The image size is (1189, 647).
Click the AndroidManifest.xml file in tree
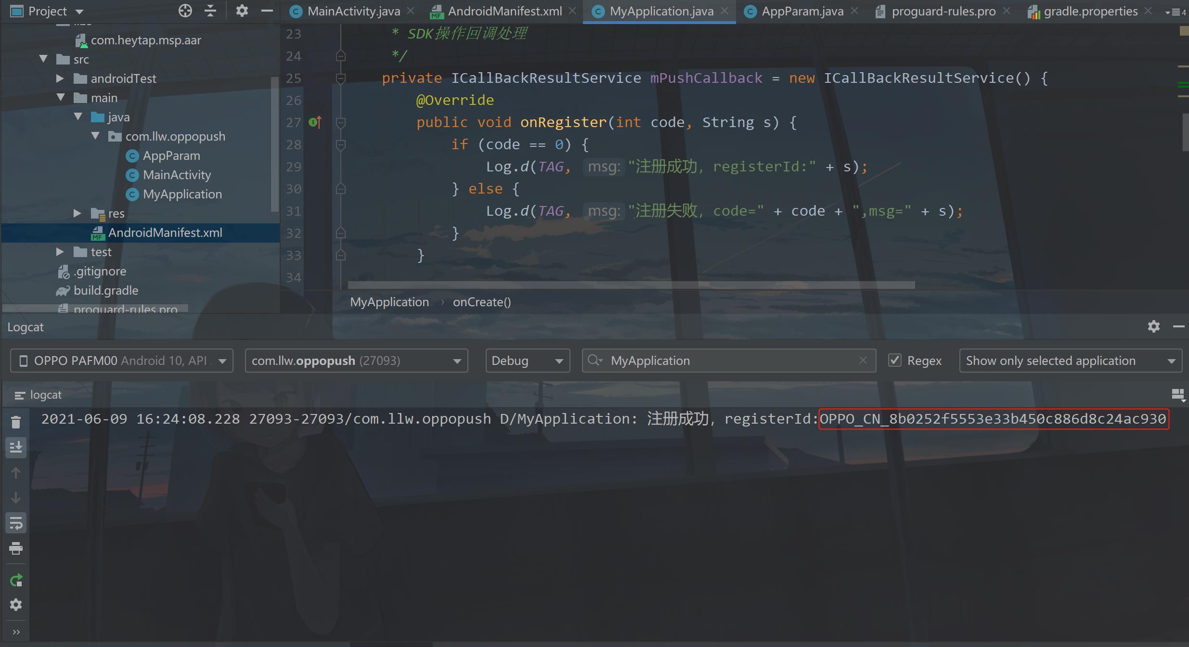(165, 232)
